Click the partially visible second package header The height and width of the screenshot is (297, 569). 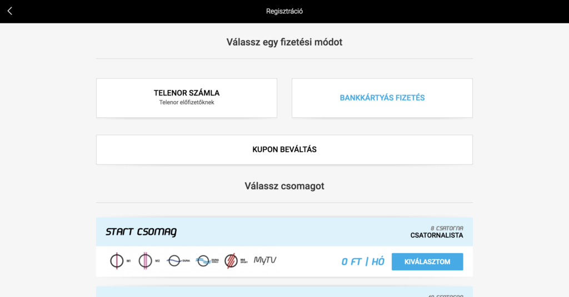tap(284, 292)
